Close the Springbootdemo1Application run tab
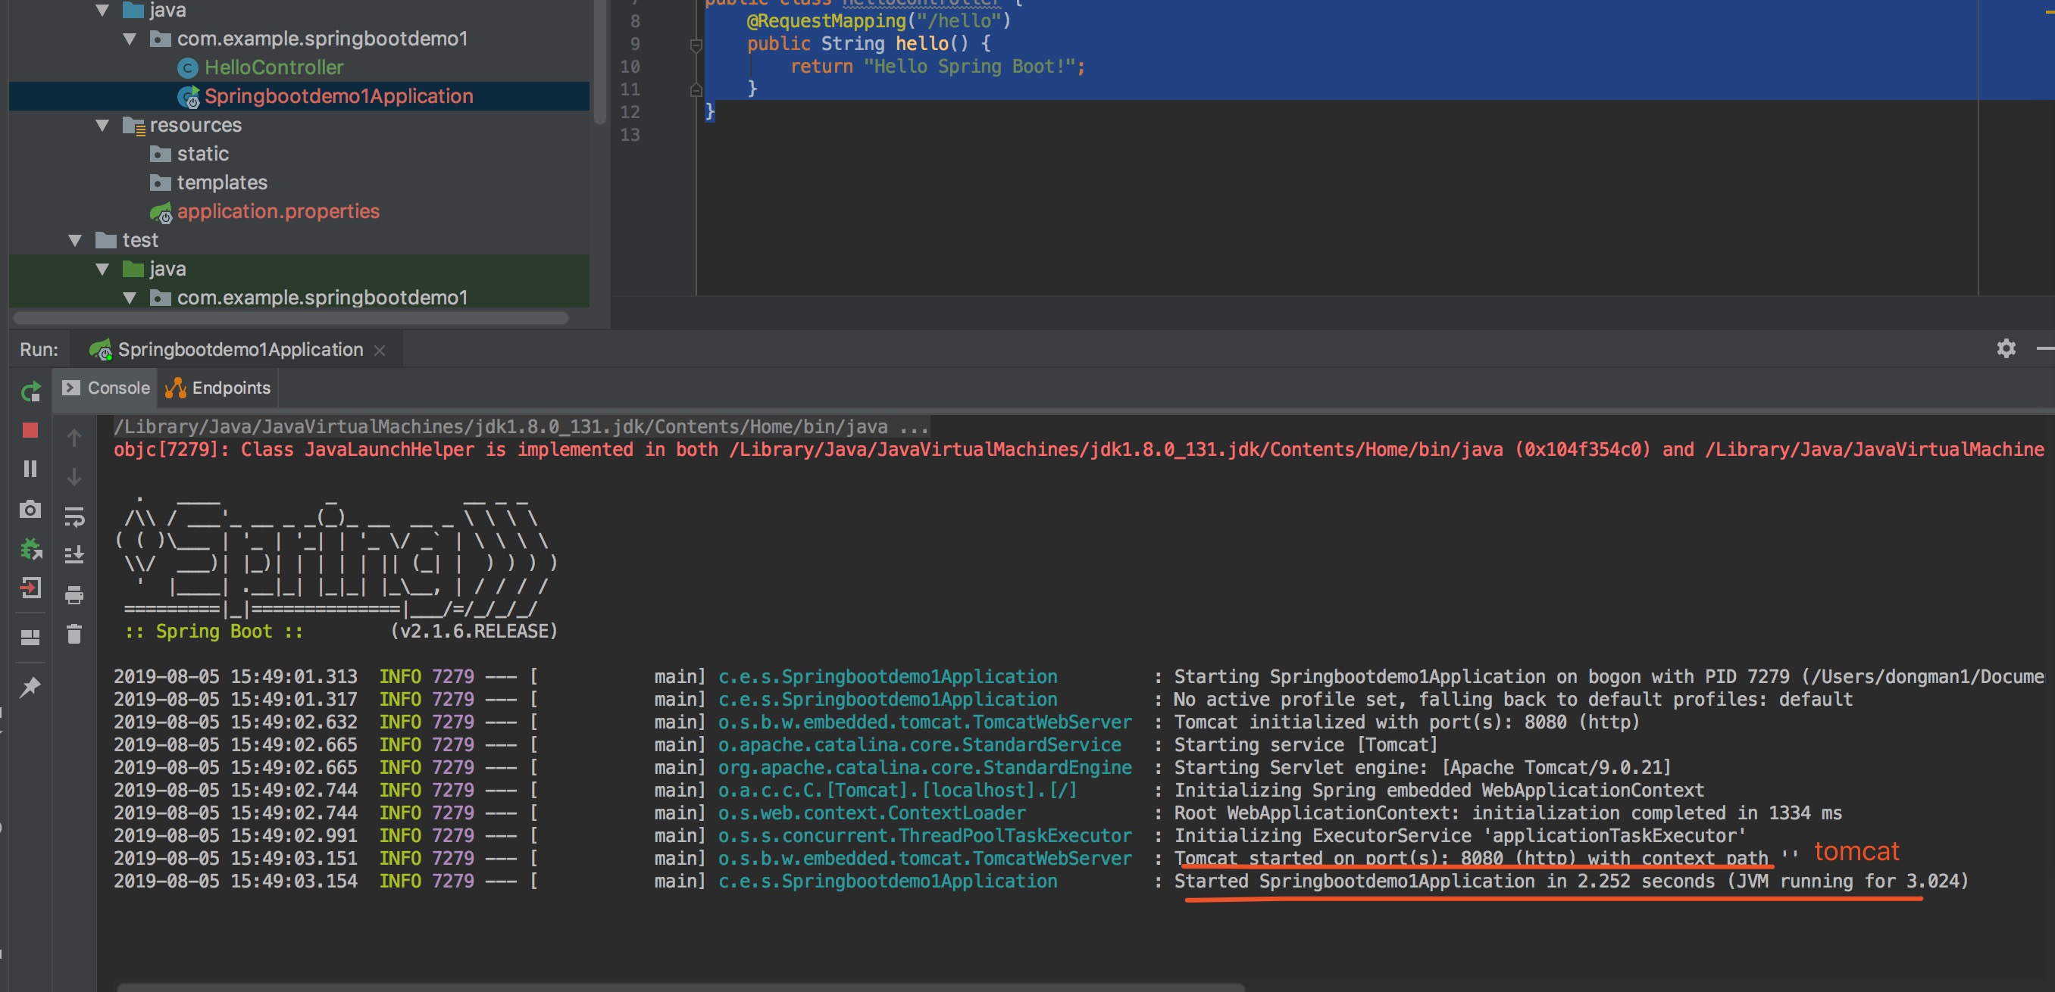Image resolution: width=2055 pixels, height=992 pixels. (x=380, y=350)
